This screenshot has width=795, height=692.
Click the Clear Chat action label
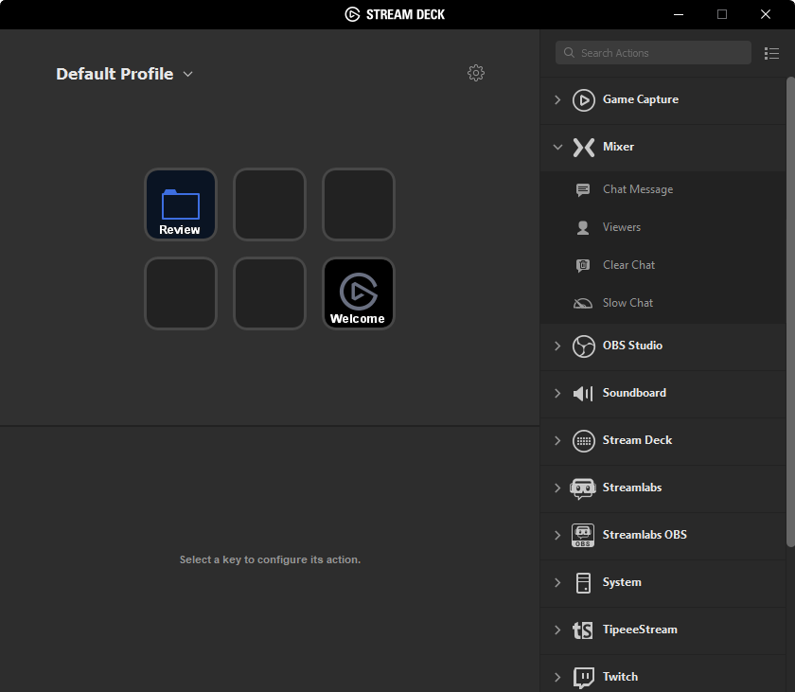(x=628, y=265)
